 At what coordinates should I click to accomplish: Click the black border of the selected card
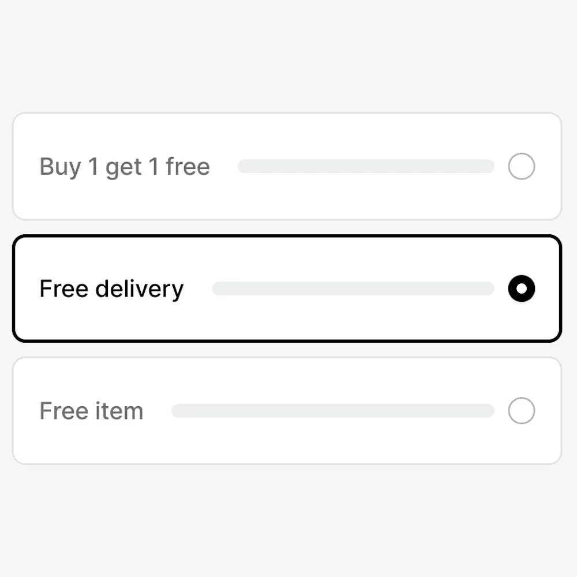coord(288,237)
